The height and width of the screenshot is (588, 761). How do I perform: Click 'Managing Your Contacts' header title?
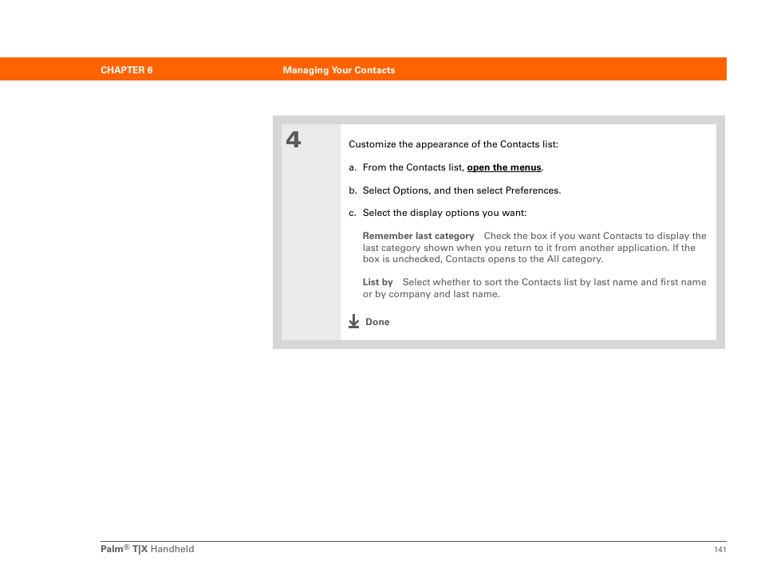click(x=339, y=70)
